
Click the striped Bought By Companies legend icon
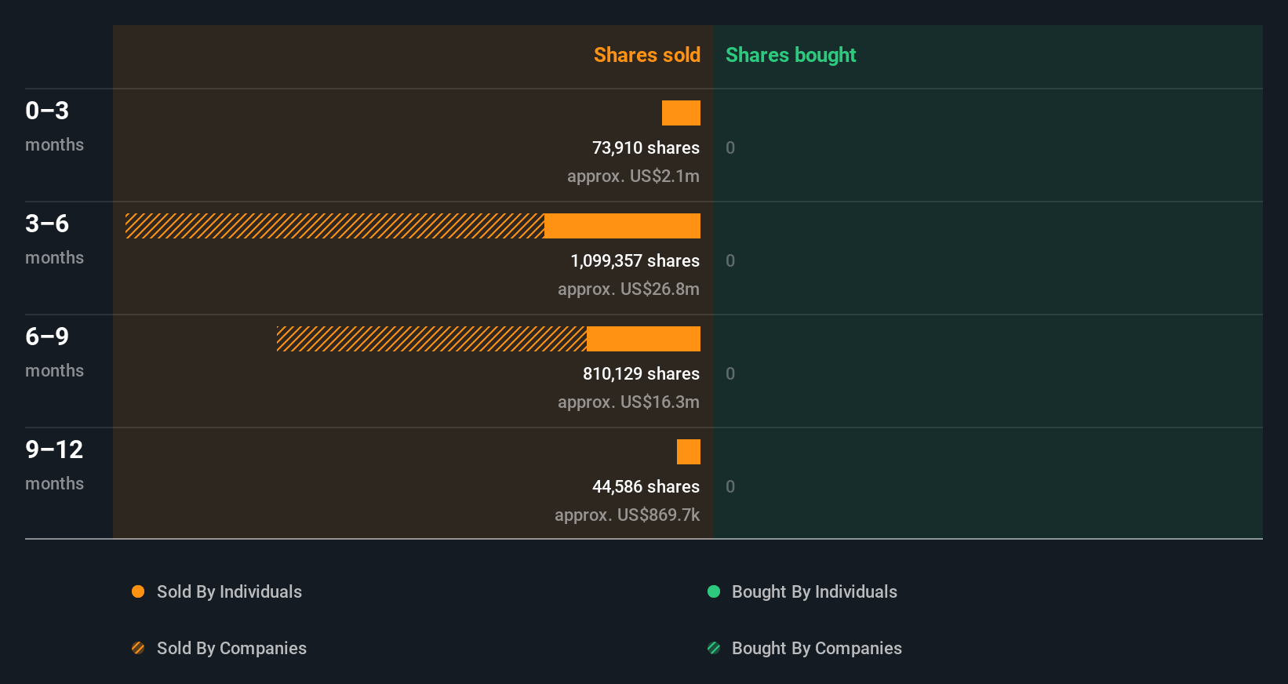point(714,648)
